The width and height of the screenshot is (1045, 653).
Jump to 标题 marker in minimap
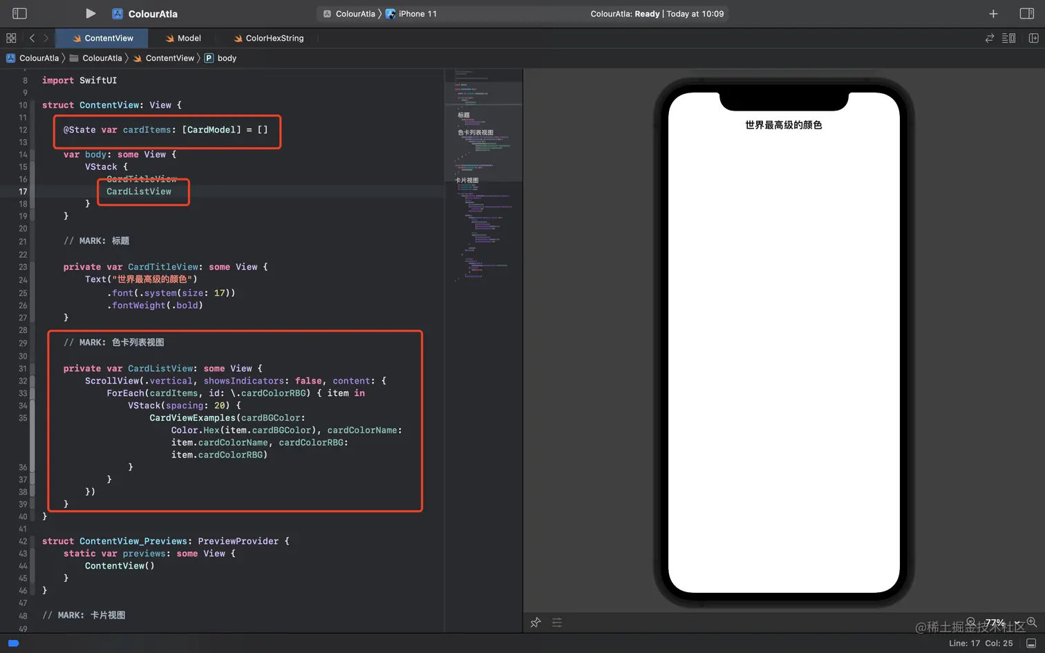463,115
